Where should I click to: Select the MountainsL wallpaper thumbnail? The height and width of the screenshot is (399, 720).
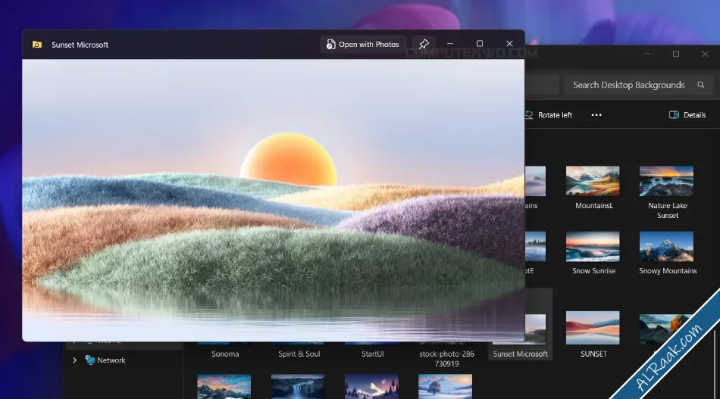593,181
